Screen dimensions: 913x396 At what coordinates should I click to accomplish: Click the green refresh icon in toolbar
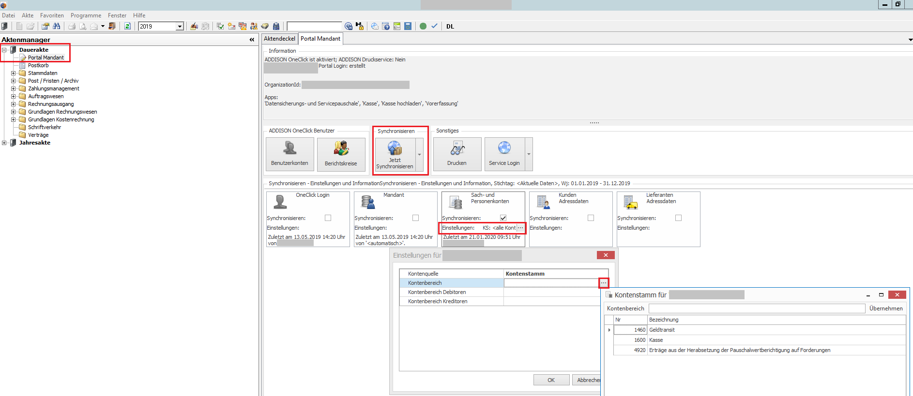127,26
